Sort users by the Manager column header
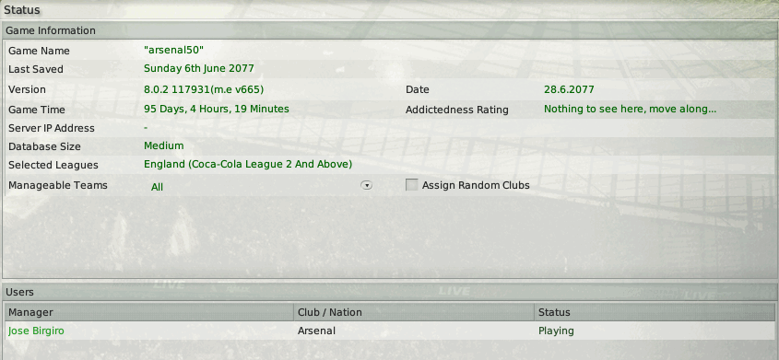The height and width of the screenshot is (360, 779). 149,312
